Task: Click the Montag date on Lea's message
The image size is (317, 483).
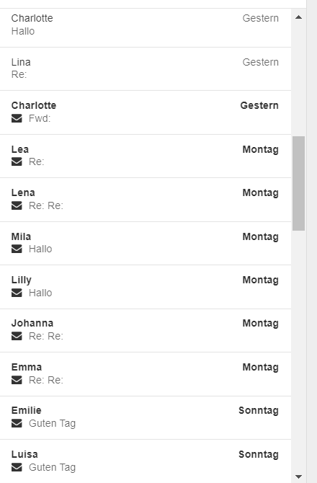Action: point(260,150)
